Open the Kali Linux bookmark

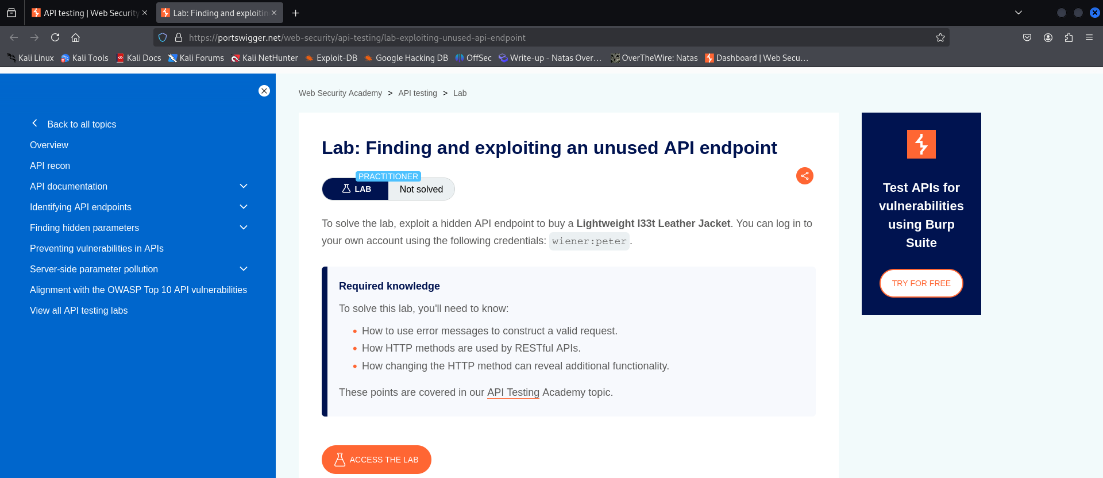pyautogui.click(x=30, y=58)
